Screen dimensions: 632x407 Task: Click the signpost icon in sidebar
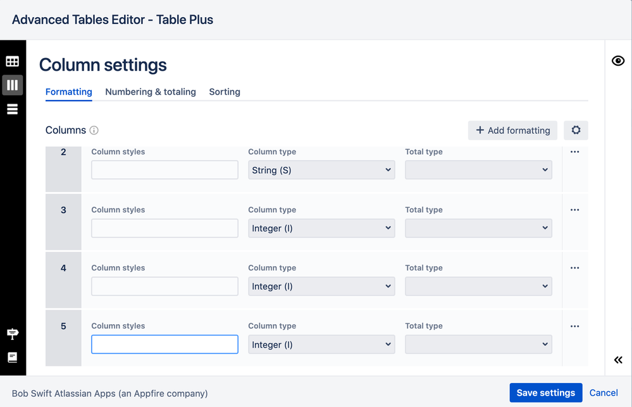(13, 334)
